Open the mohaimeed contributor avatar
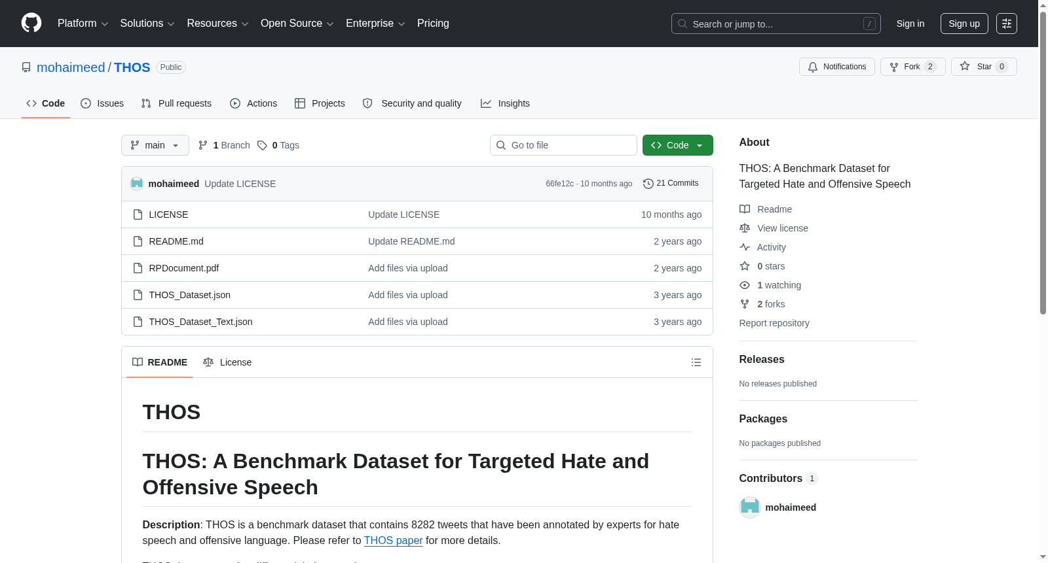This screenshot has width=1048, height=563. [x=750, y=507]
